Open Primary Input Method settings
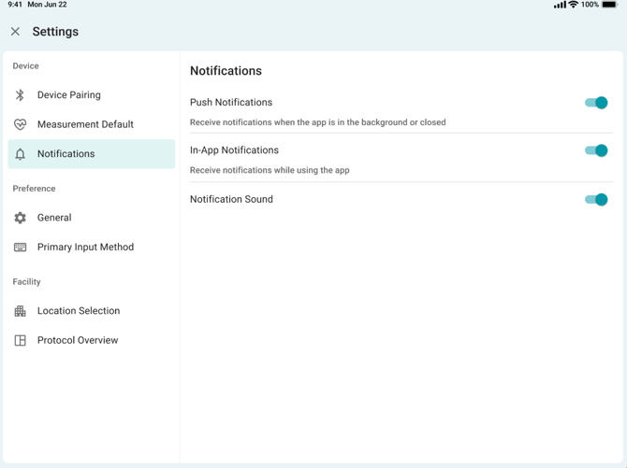 tap(92, 248)
